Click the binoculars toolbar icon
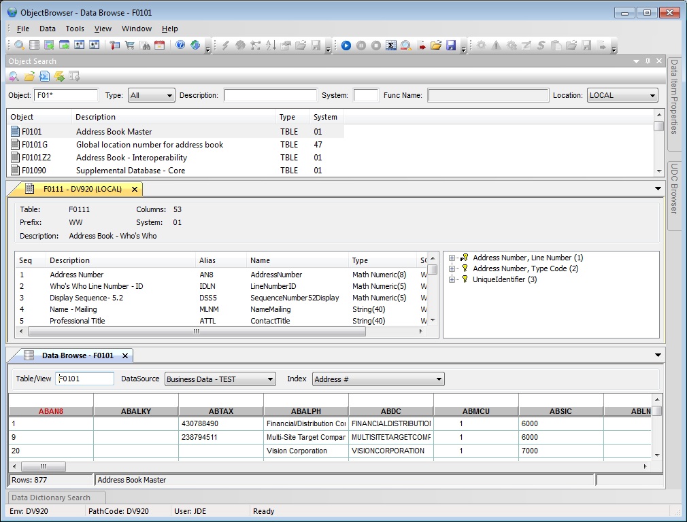 pyautogui.click(x=145, y=46)
